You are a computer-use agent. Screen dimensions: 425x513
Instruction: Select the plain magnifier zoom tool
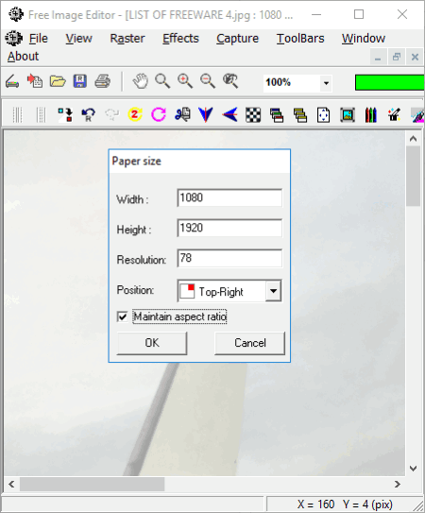(162, 81)
